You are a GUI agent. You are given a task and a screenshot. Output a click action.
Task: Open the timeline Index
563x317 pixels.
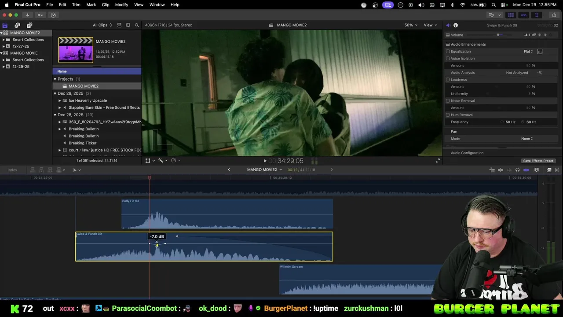(x=12, y=170)
